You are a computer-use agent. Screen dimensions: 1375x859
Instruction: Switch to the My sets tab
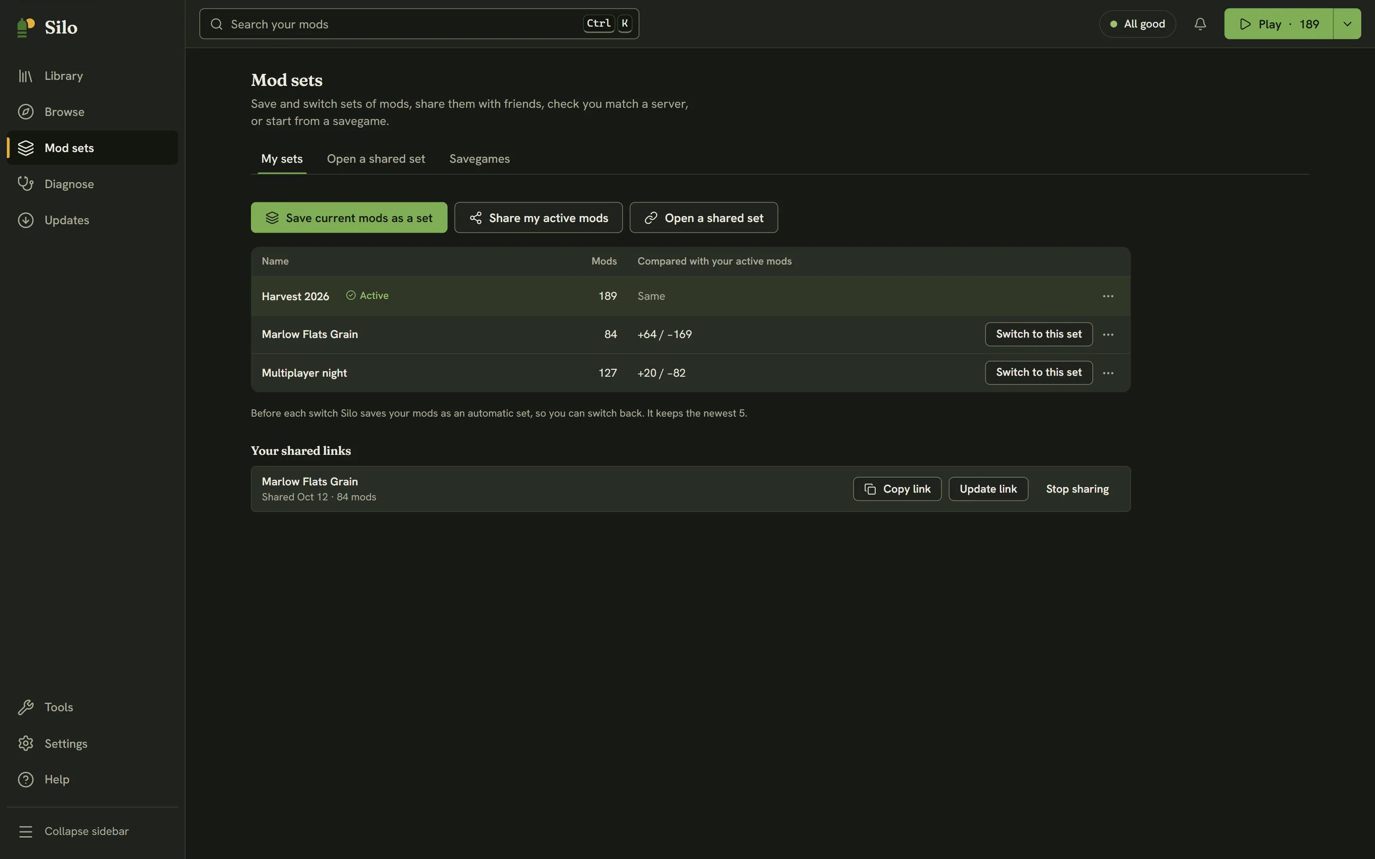[x=282, y=159]
